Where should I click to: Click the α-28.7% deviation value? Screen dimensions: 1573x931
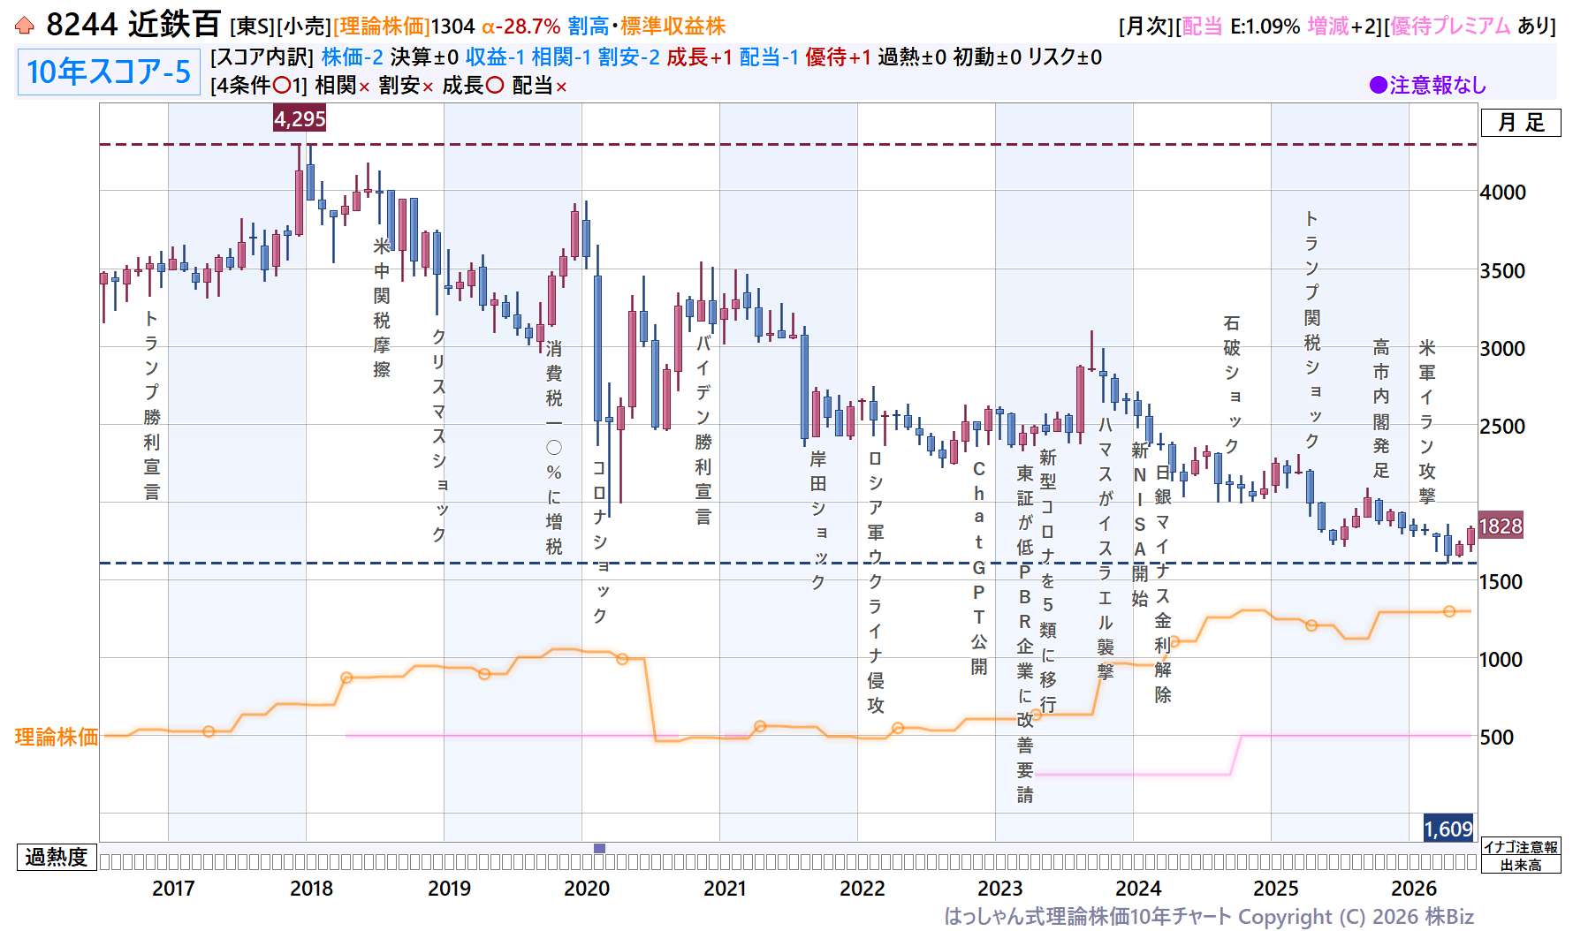(x=521, y=26)
